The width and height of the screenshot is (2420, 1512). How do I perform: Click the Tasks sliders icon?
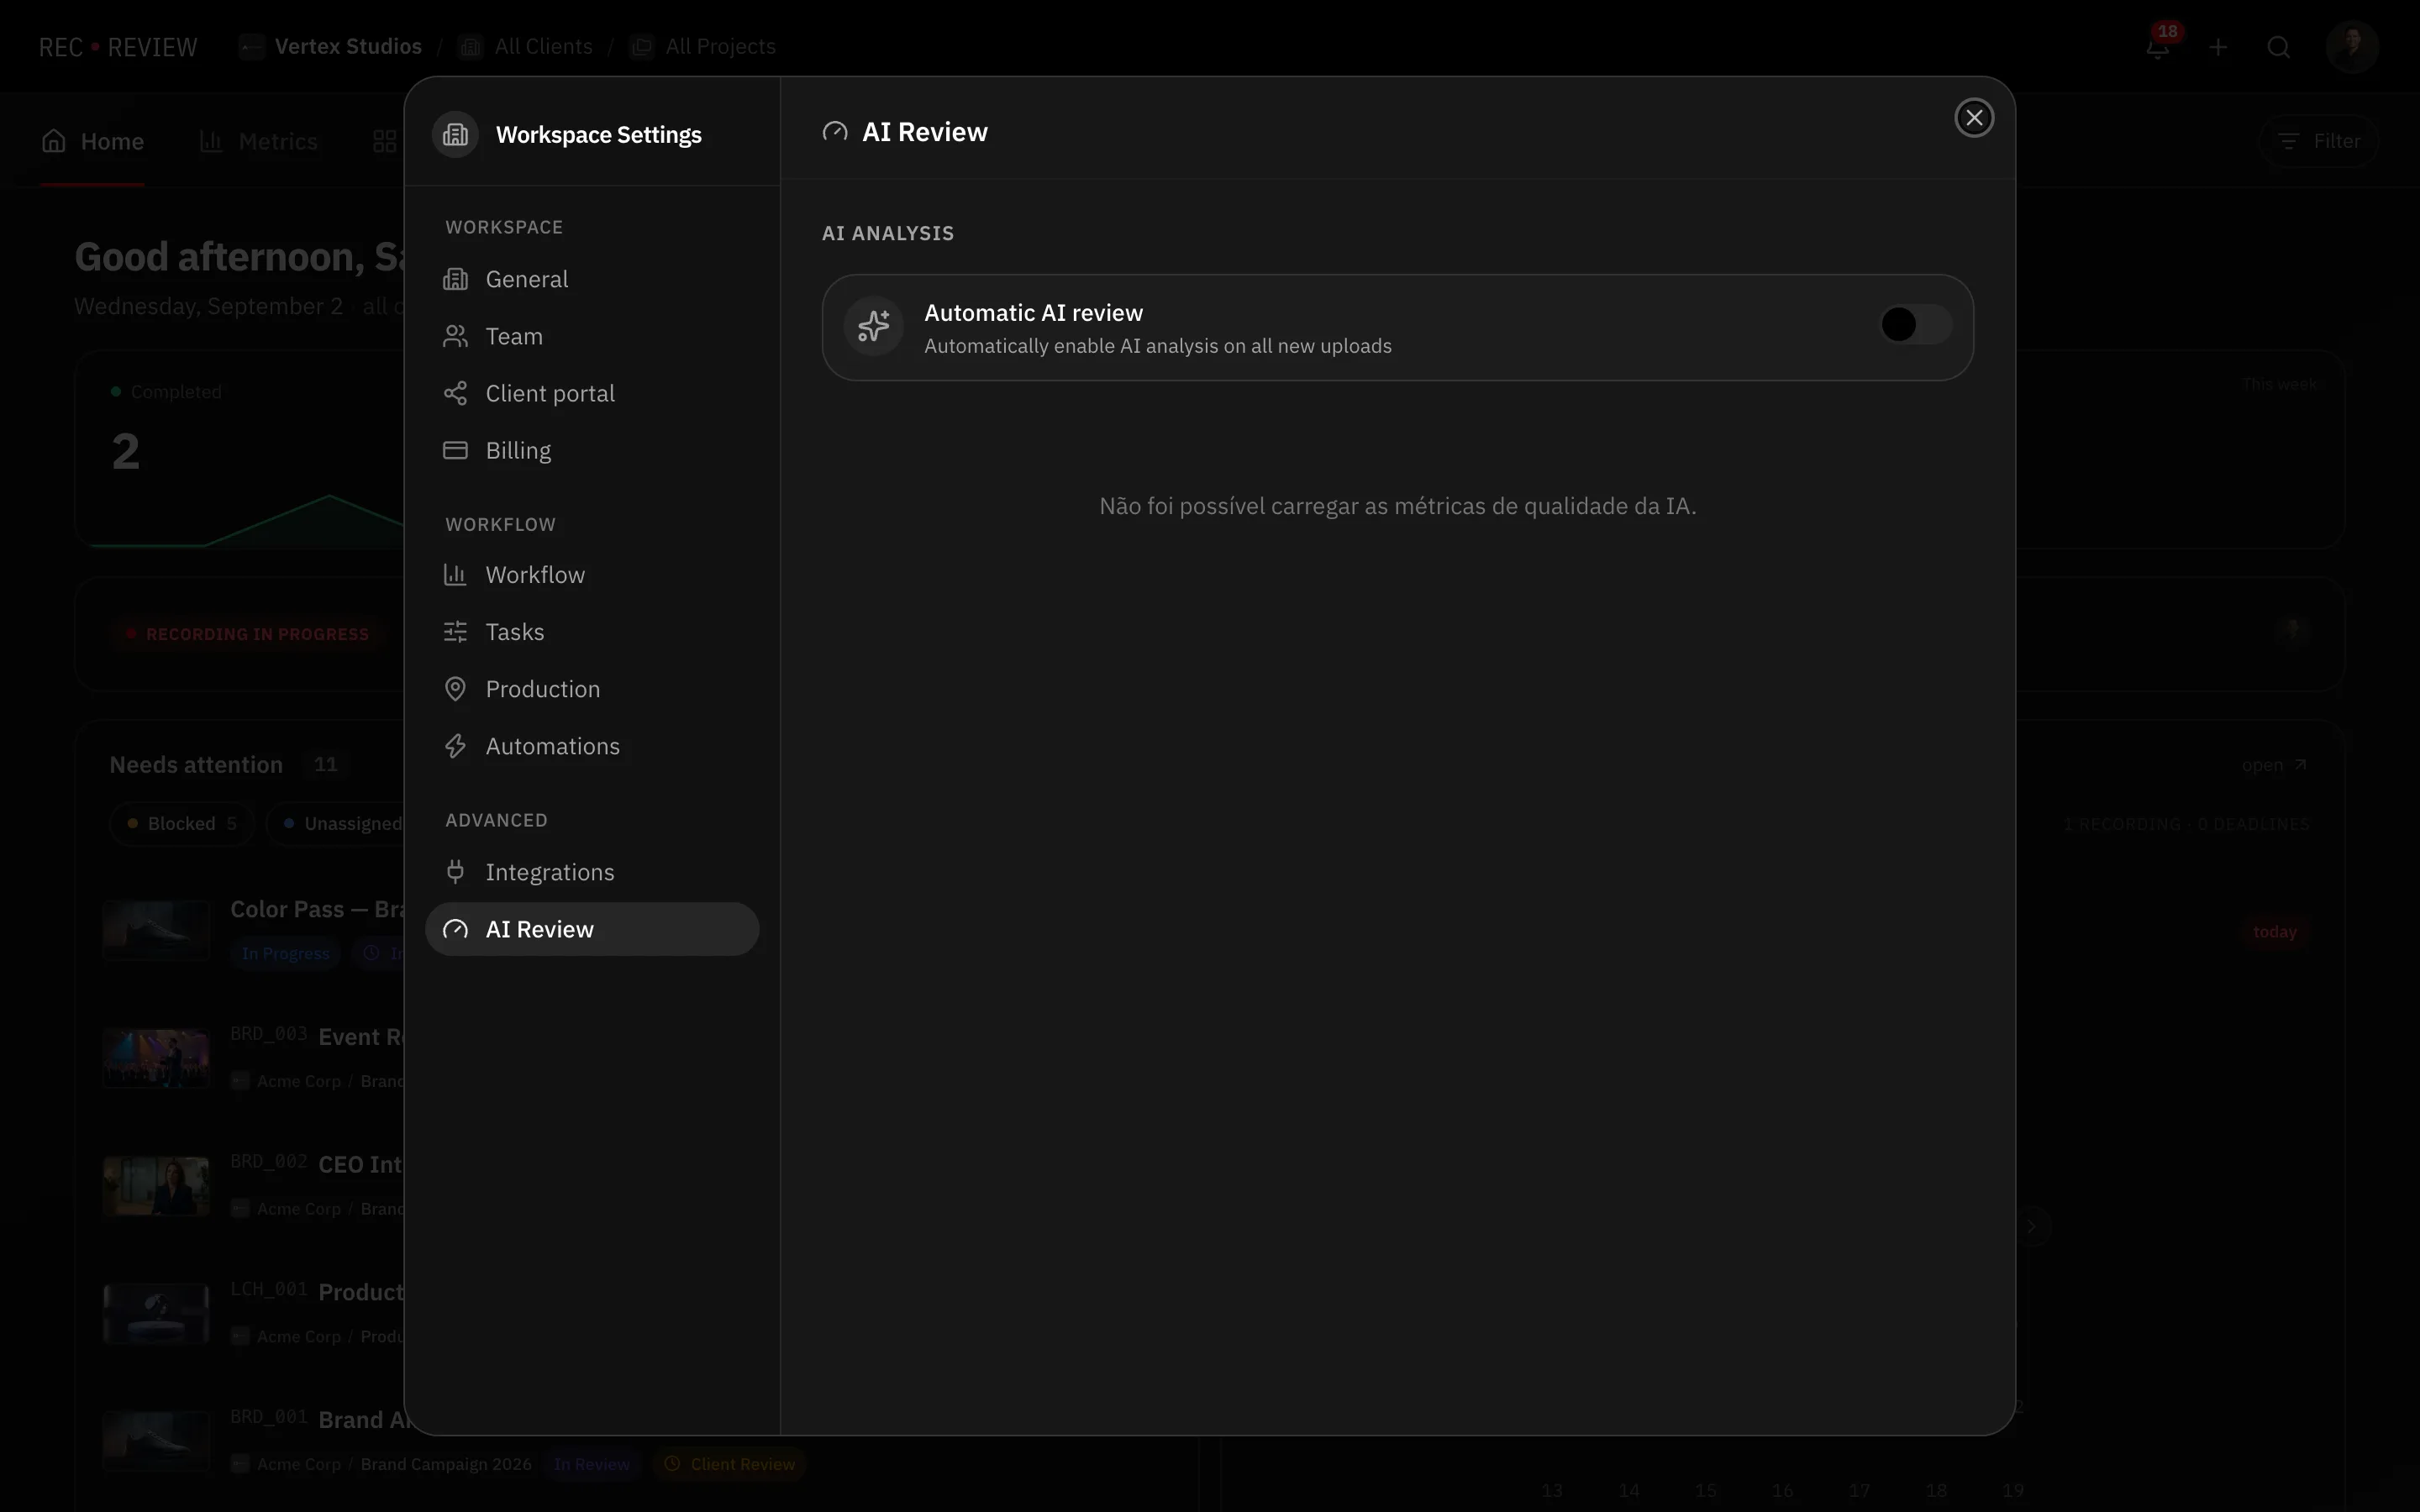[455, 632]
